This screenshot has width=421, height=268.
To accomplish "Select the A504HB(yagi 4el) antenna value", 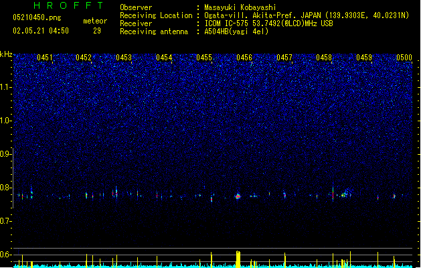I will (236, 31).
